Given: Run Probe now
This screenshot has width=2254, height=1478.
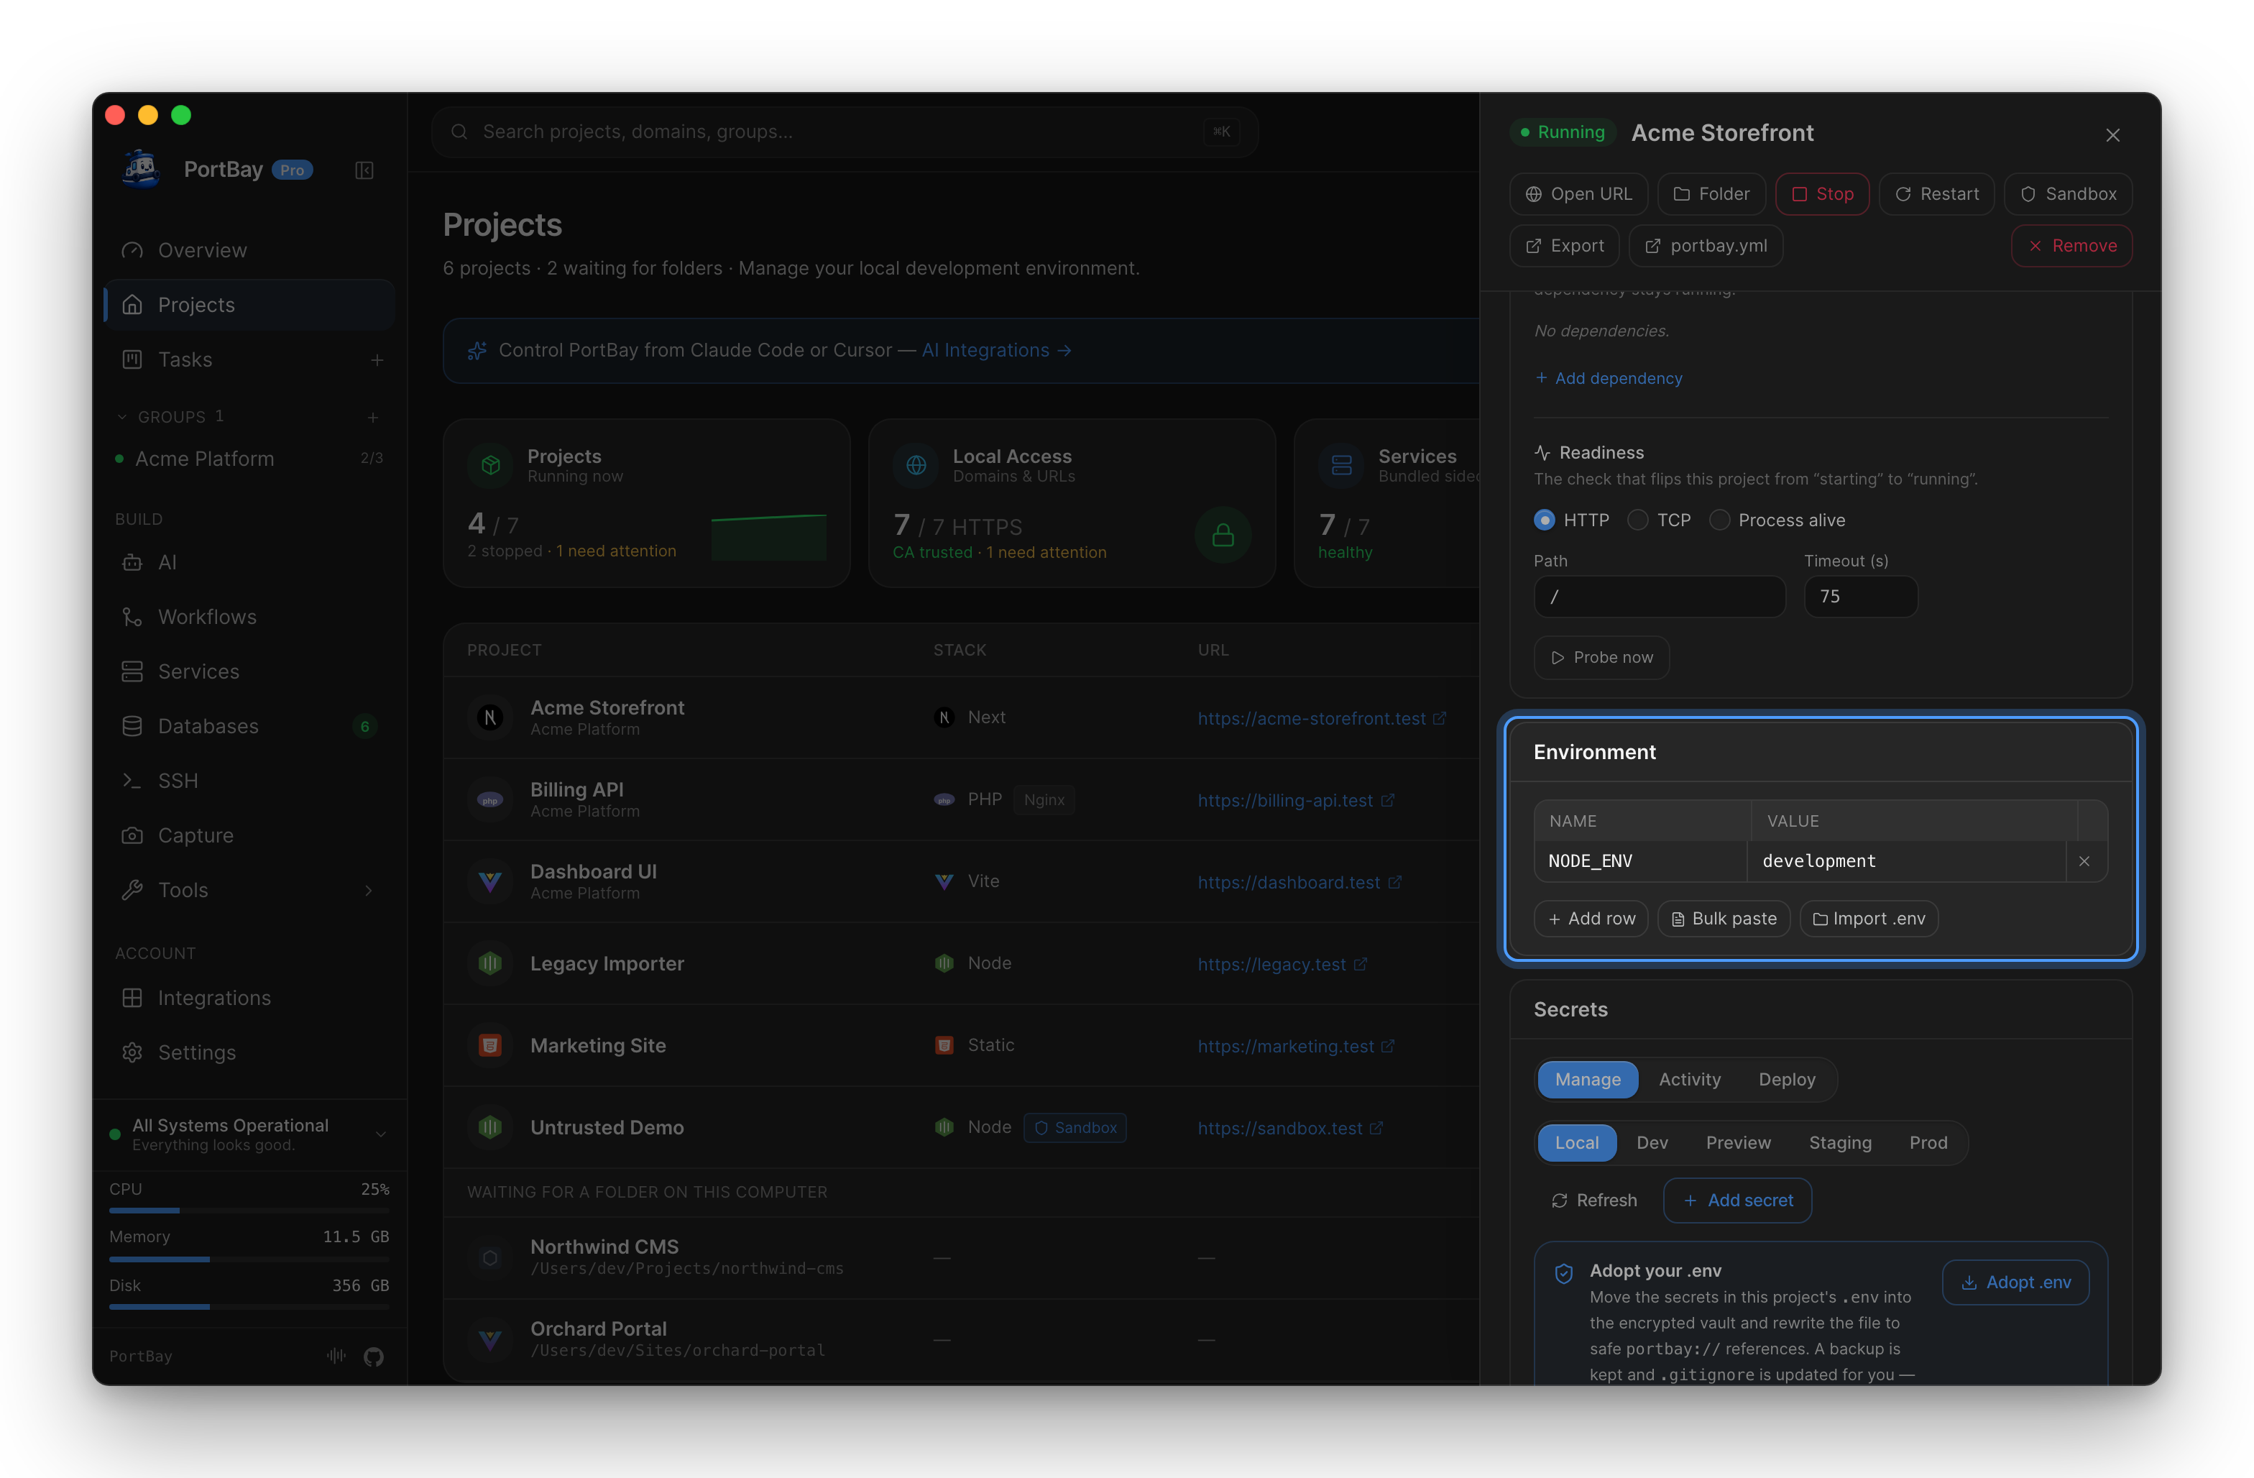Looking at the screenshot, I should pyautogui.click(x=1601, y=658).
